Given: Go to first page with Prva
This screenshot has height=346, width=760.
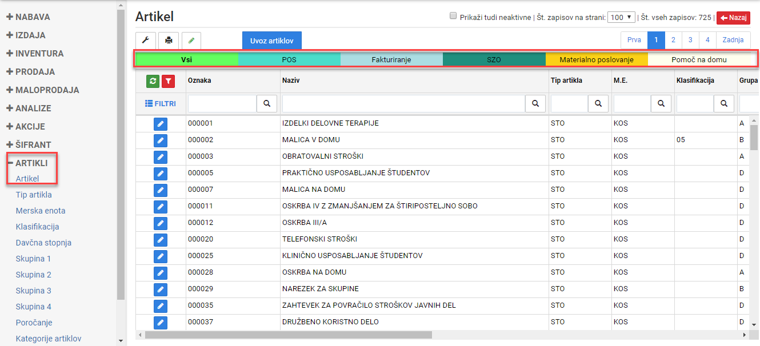Looking at the screenshot, I should tap(634, 40).
